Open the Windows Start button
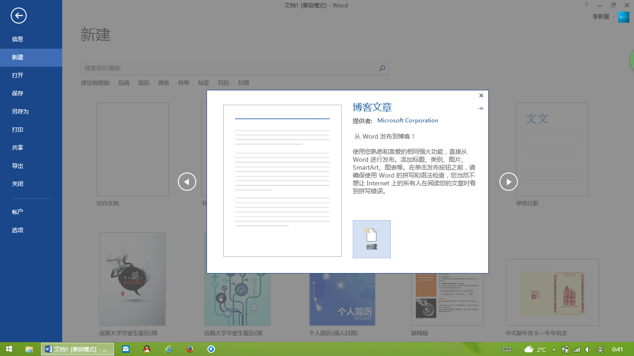The width and height of the screenshot is (634, 356). tap(9, 350)
